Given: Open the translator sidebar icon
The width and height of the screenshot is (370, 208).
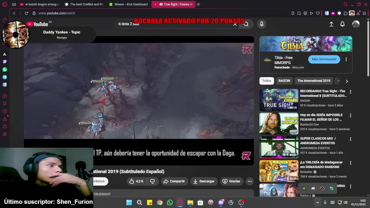Looking at the screenshot, I should click(x=5, y=85).
